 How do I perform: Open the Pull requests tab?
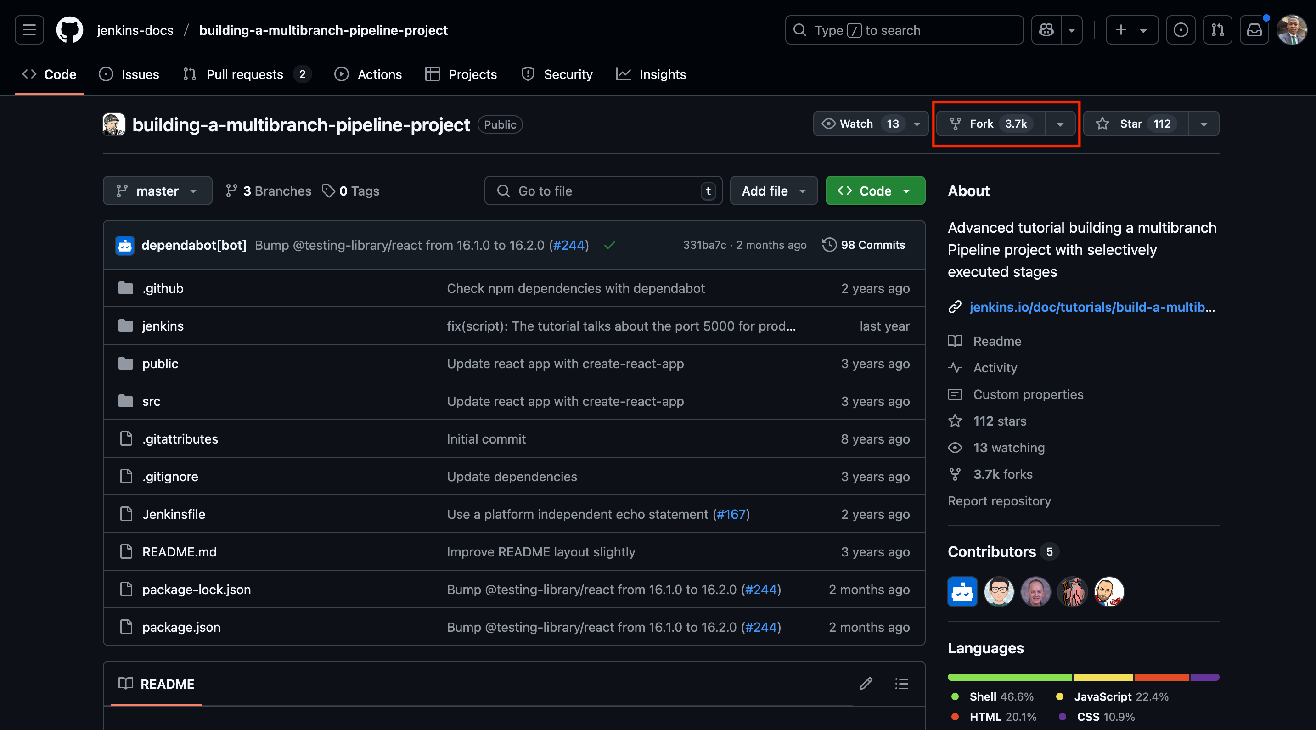point(247,74)
